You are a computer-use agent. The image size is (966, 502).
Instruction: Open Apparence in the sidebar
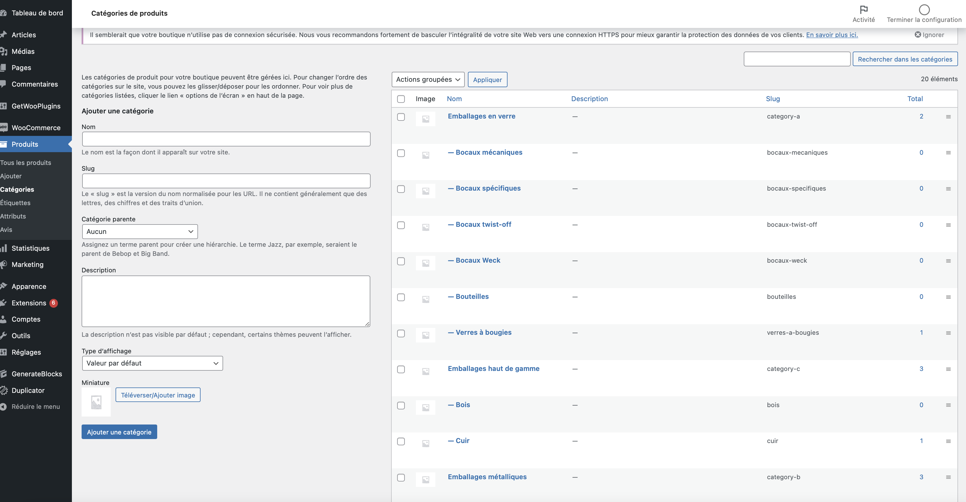coord(29,287)
